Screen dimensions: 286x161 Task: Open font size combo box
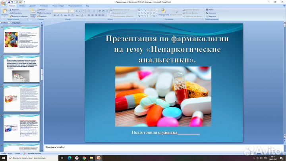pos(71,11)
